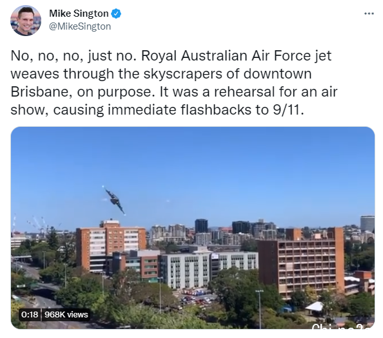Click the banking jet in the video

[114, 201]
